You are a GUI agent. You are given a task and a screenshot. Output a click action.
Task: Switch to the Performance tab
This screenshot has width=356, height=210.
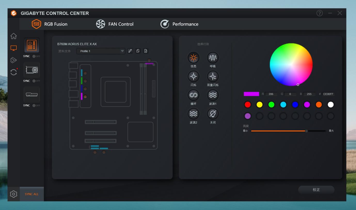[x=179, y=24]
